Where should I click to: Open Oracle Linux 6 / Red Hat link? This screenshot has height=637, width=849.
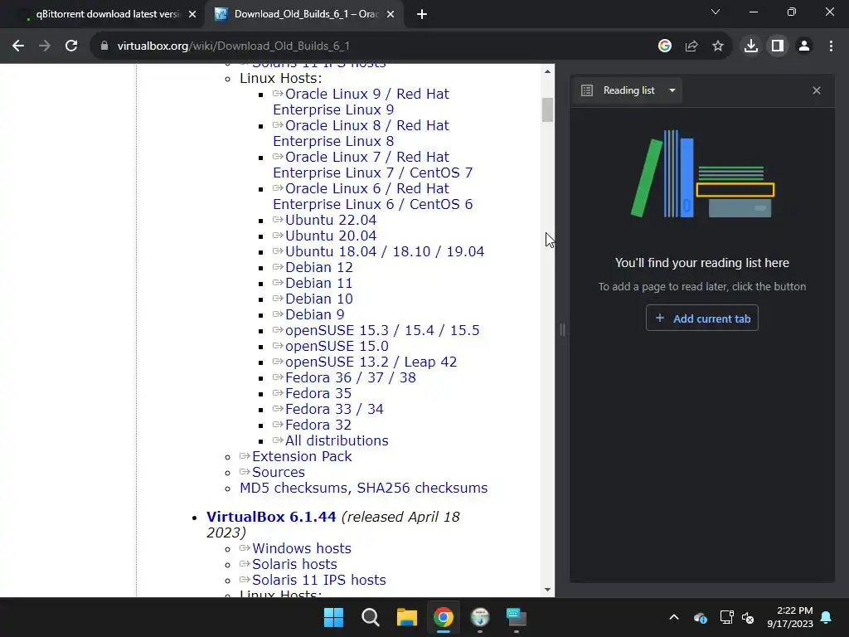coord(372,196)
